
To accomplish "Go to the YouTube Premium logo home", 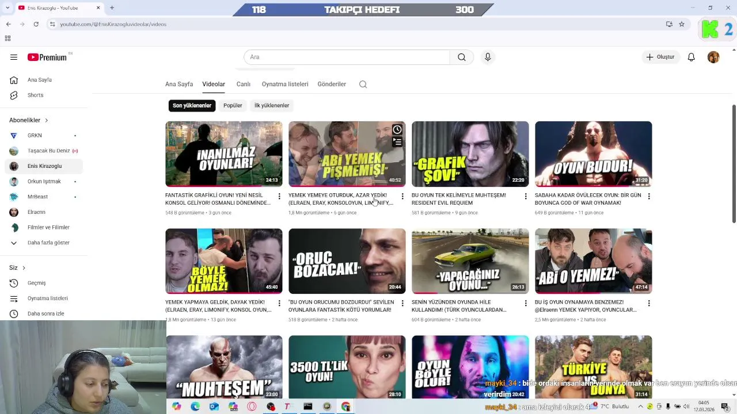I will (47, 57).
